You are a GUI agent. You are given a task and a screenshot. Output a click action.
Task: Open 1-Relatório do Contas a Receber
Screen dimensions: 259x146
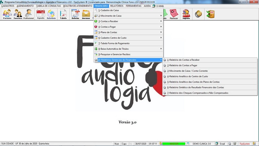tap(210, 60)
